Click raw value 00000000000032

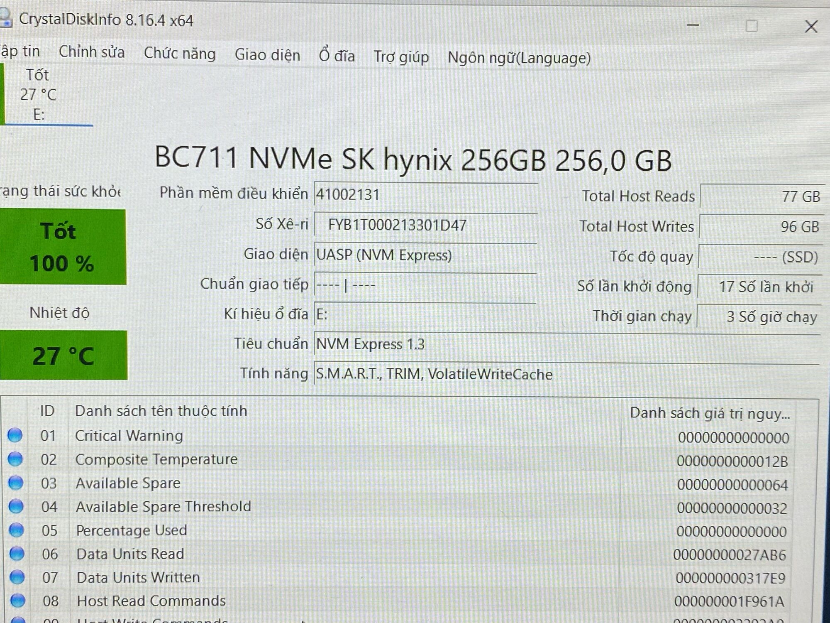(732, 508)
